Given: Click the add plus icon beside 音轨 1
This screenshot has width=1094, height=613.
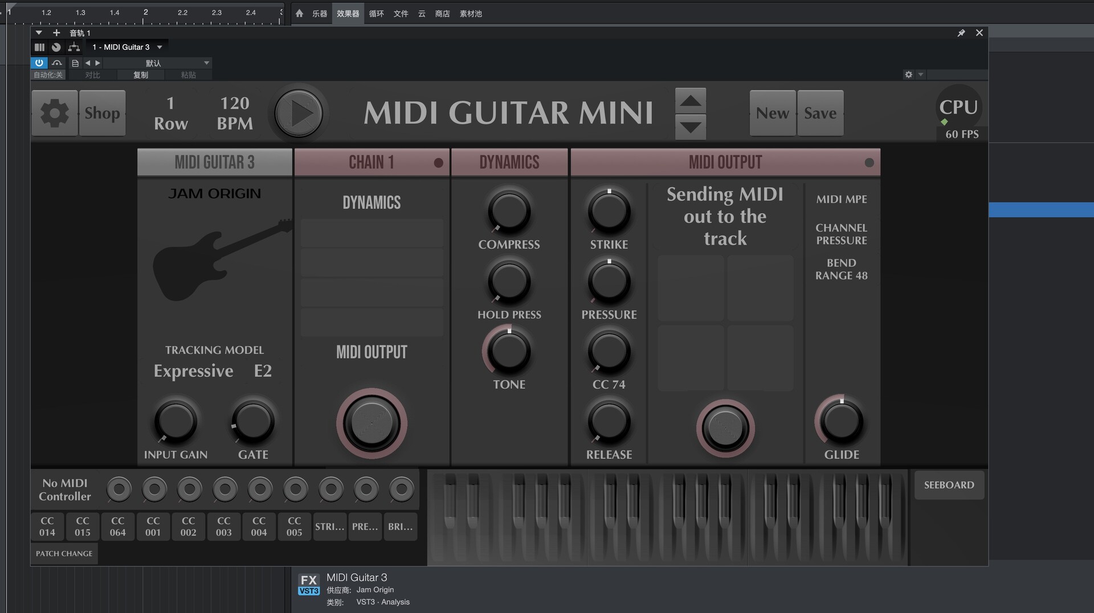Looking at the screenshot, I should tap(56, 33).
